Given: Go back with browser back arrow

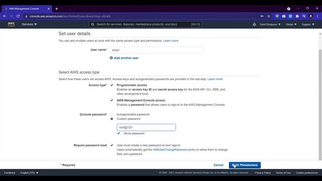Looking at the screenshot, I should click(x=5, y=16).
